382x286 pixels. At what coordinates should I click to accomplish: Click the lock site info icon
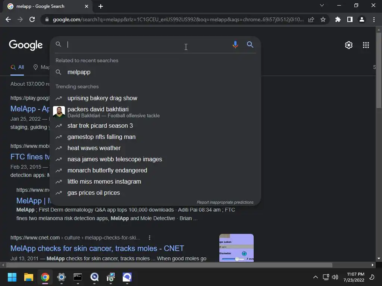[x=47, y=19]
